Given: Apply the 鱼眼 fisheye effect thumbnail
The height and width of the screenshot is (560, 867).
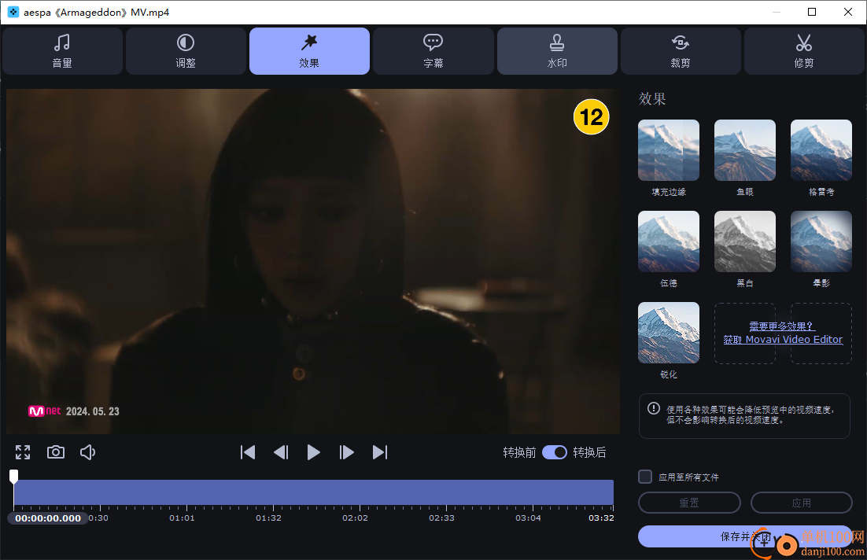Looking at the screenshot, I should point(745,150).
